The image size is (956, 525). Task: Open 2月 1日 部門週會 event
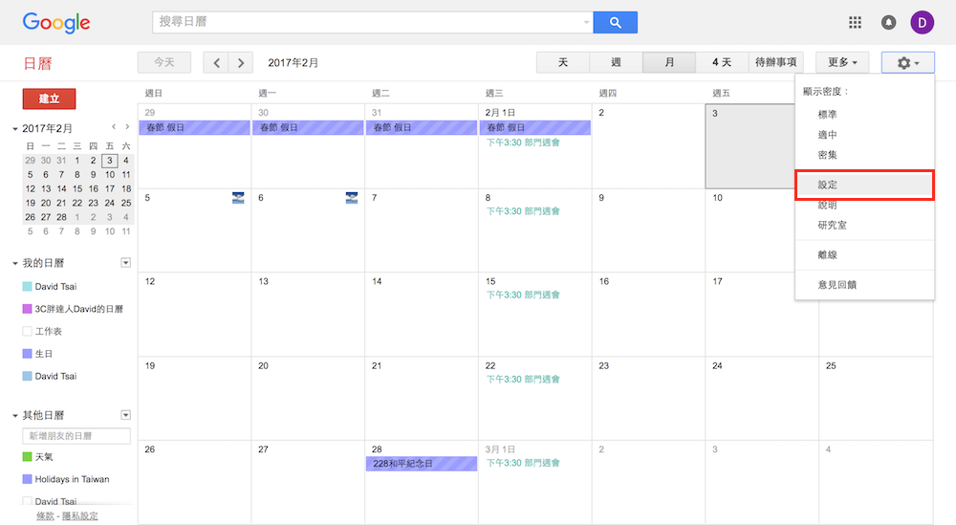coord(523,142)
